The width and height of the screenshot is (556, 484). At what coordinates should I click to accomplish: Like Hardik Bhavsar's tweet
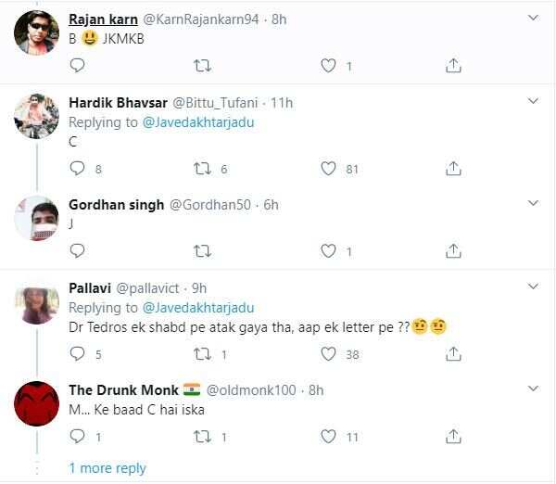point(327,169)
